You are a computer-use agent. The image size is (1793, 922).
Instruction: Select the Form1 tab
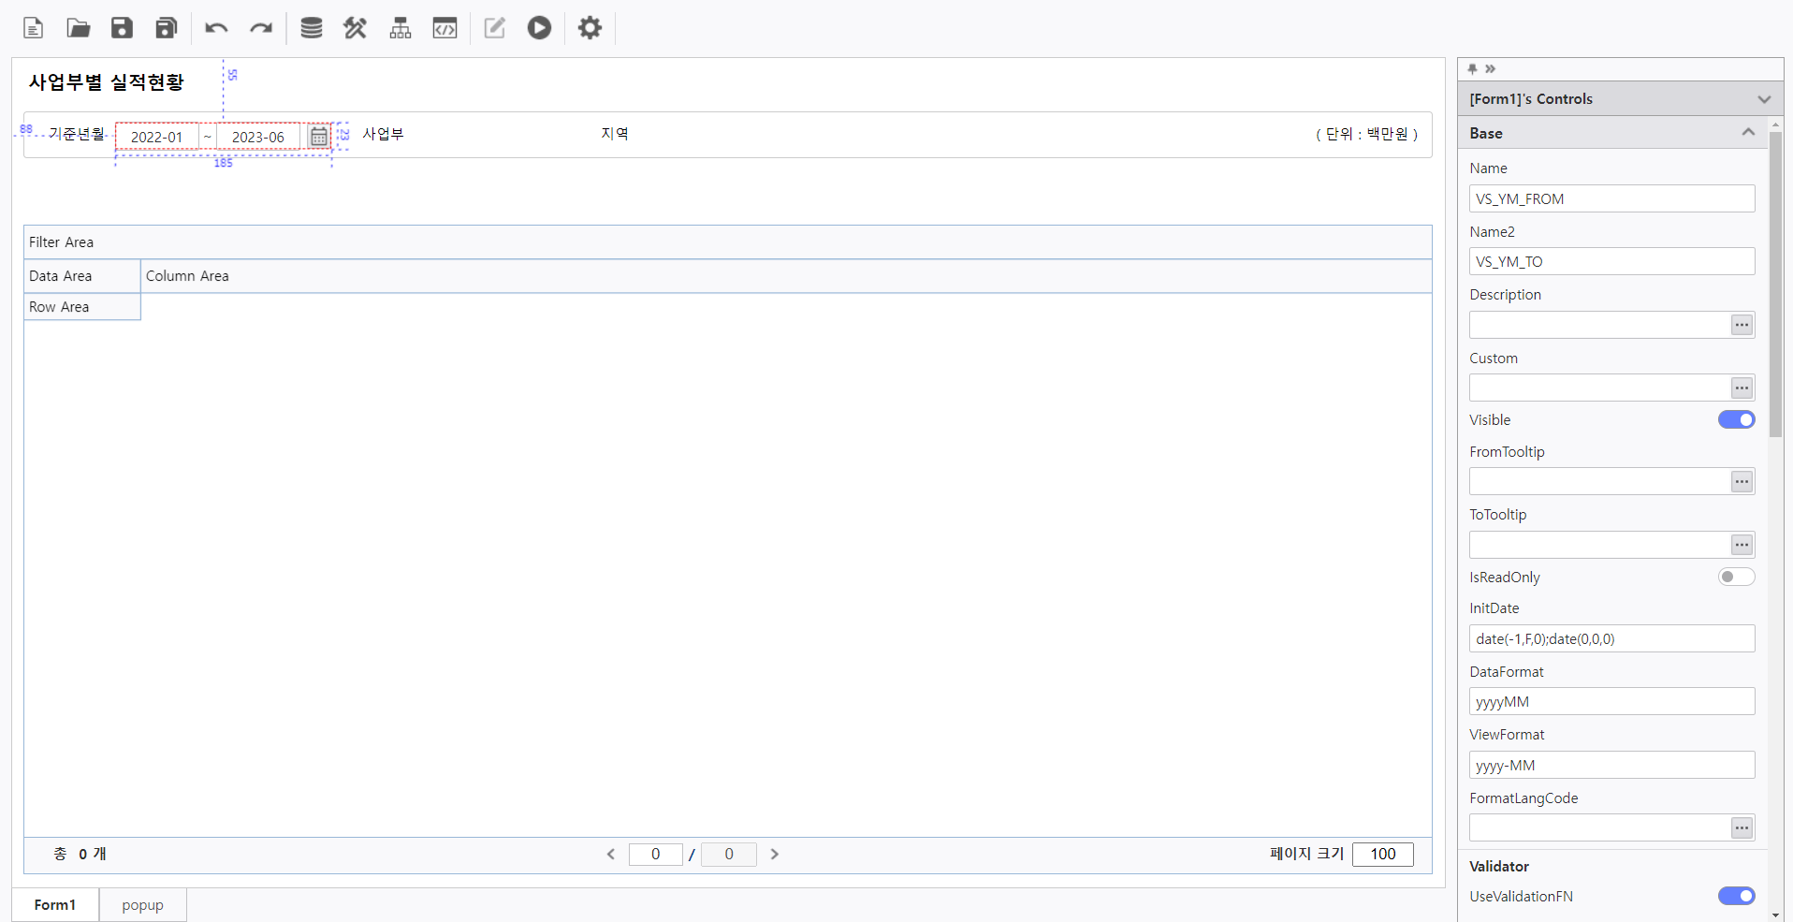click(55, 905)
